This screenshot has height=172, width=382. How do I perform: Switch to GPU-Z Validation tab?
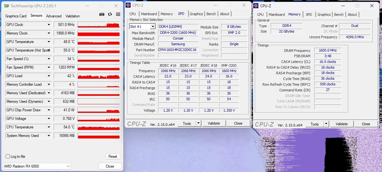(72, 16)
